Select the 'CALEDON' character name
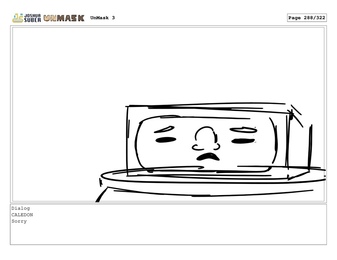Screen dimensions: 337x260 click(22, 215)
